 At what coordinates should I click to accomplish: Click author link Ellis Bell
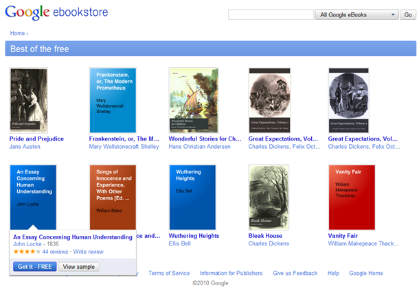pos(179,243)
